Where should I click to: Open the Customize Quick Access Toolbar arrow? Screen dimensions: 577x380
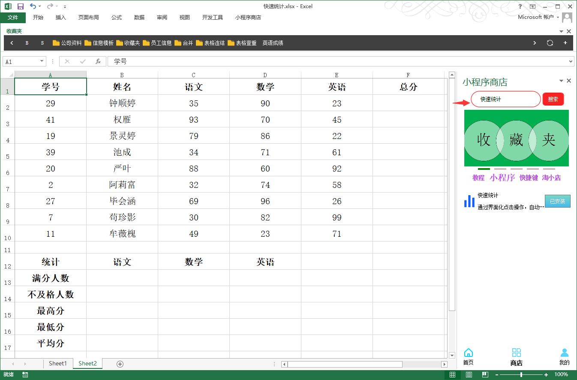coord(65,7)
